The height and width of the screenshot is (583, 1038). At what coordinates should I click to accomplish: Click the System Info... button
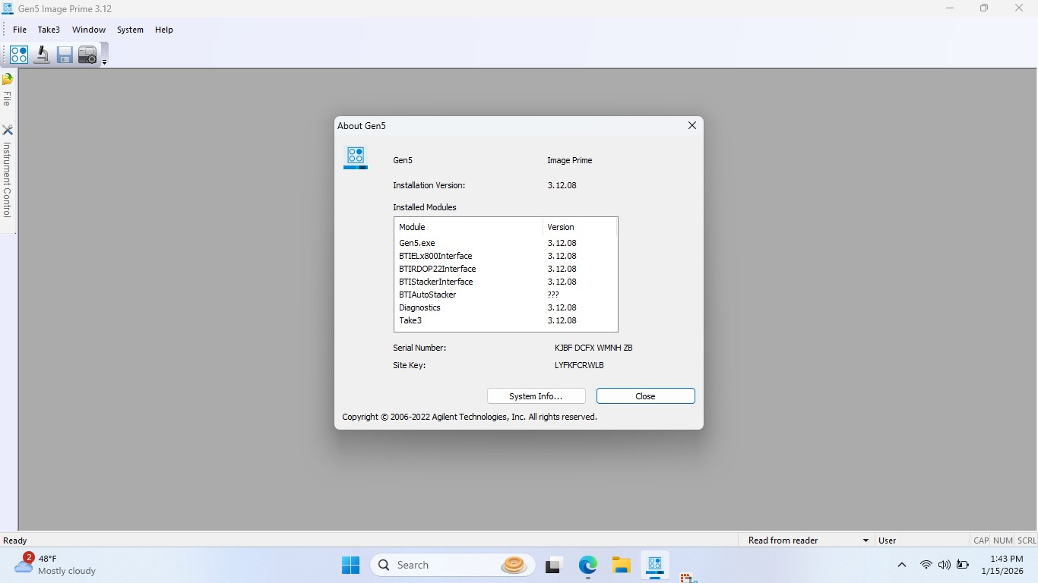pyautogui.click(x=536, y=396)
